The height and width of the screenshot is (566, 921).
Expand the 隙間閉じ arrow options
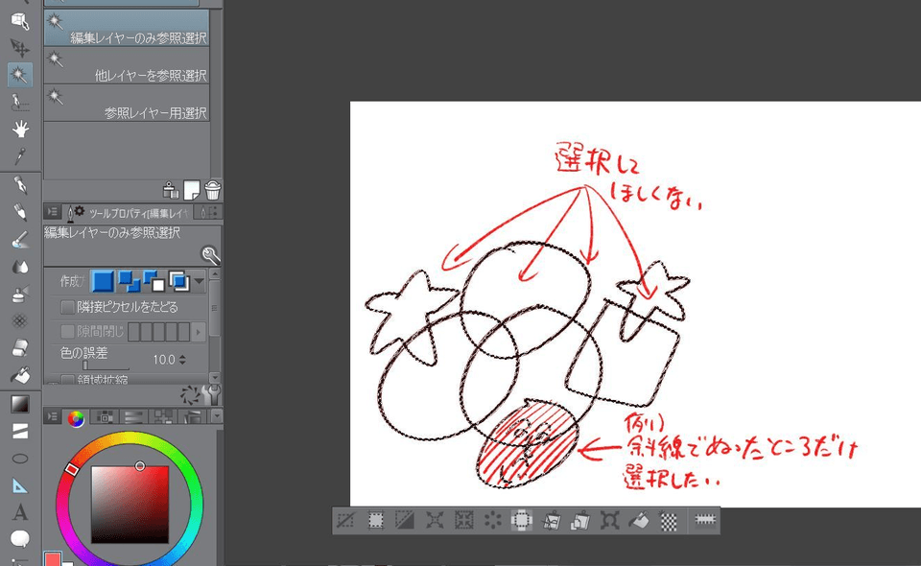[x=199, y=332]
